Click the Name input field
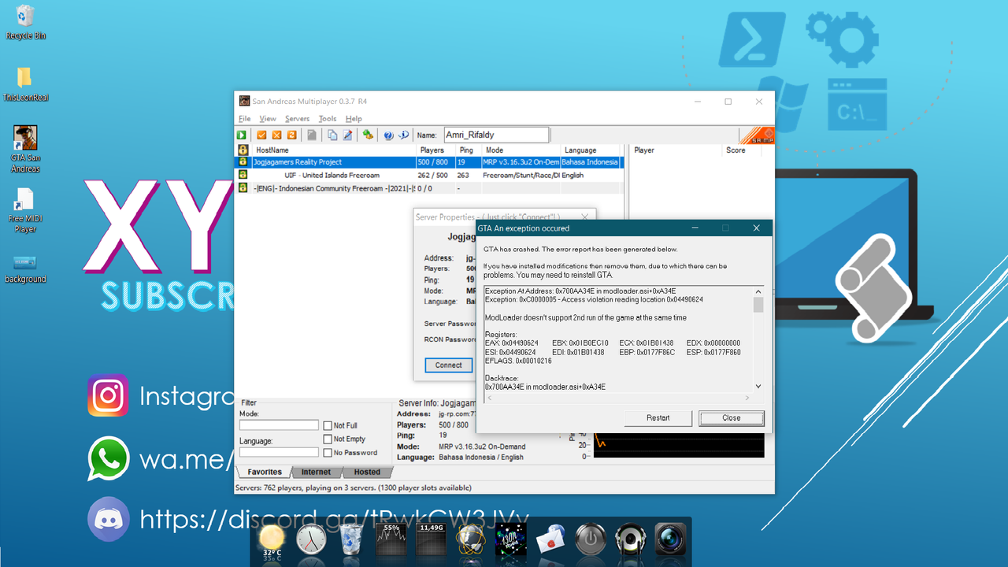 [496, 135]
